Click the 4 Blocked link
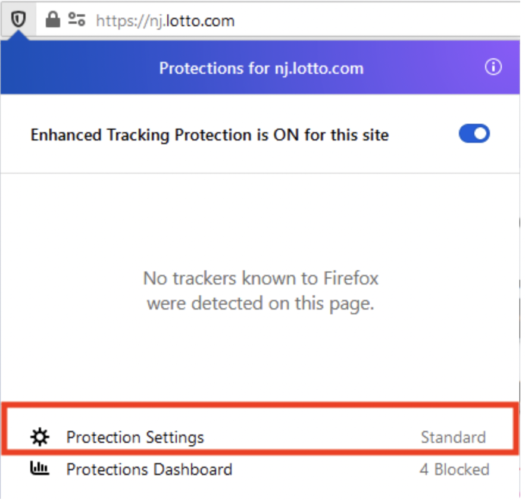 click(454, 469)
